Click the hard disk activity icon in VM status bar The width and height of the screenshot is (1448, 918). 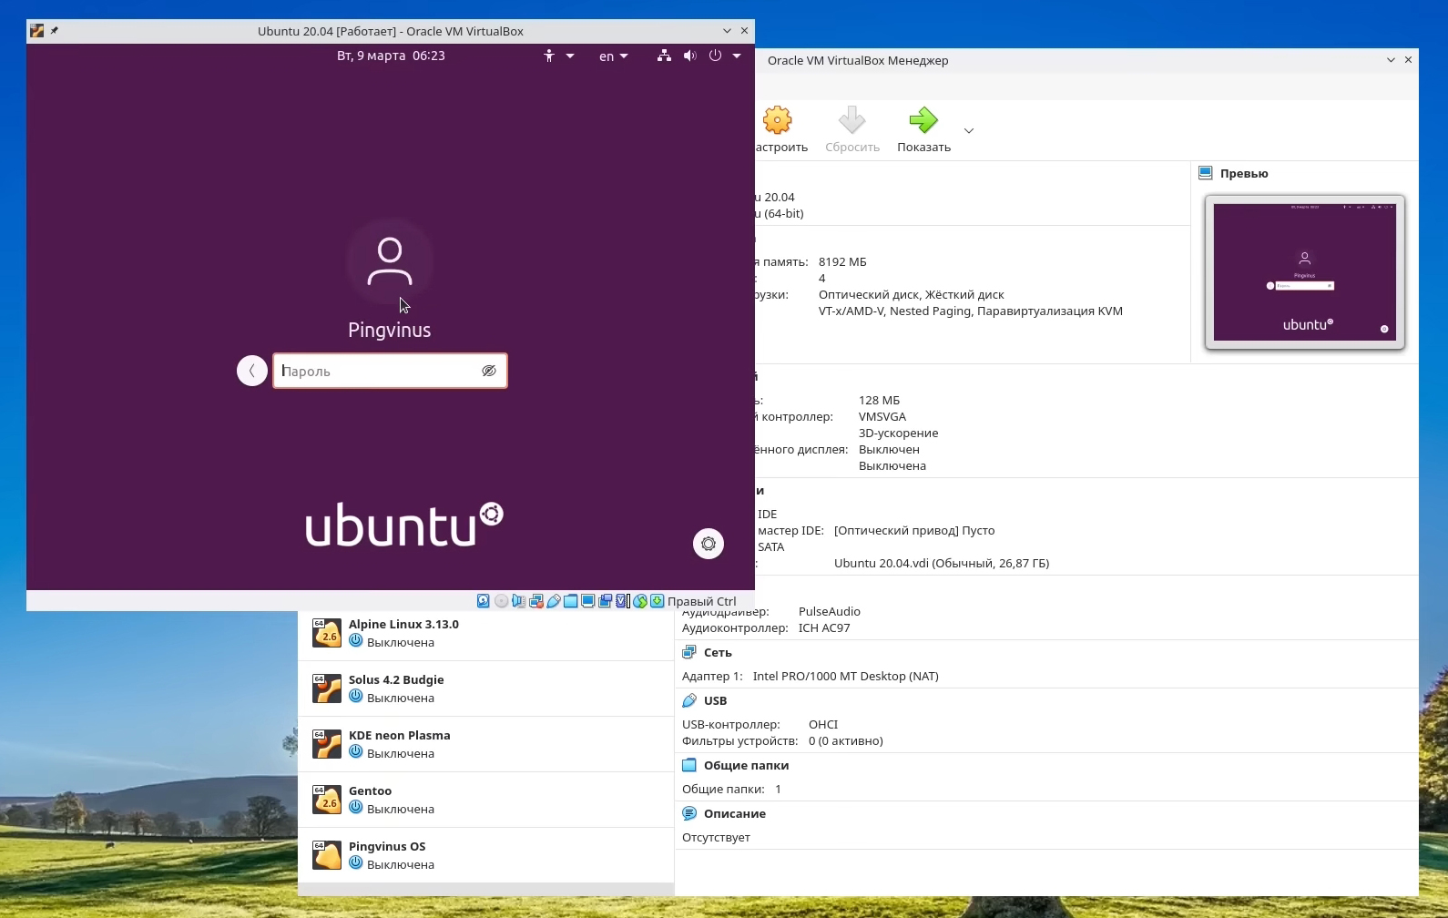(484, 601)
